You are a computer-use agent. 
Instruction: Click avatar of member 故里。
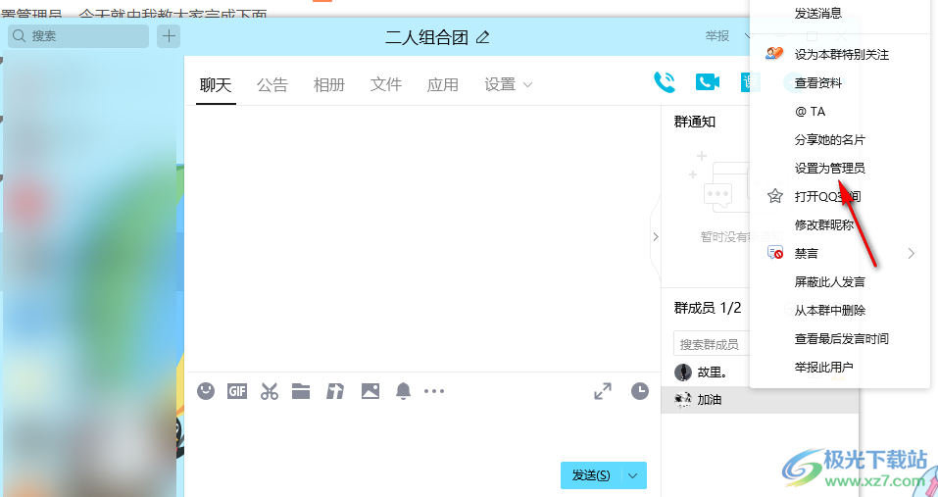point(683,372)
